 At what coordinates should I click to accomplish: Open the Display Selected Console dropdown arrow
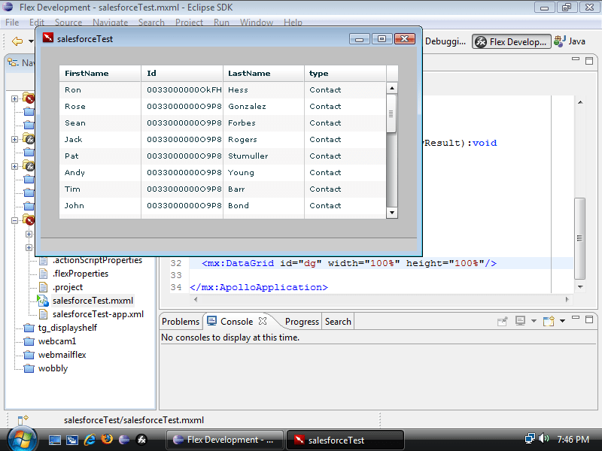click(534, 321)
